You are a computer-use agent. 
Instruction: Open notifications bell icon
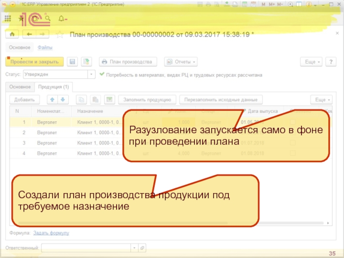click(62, 19)
